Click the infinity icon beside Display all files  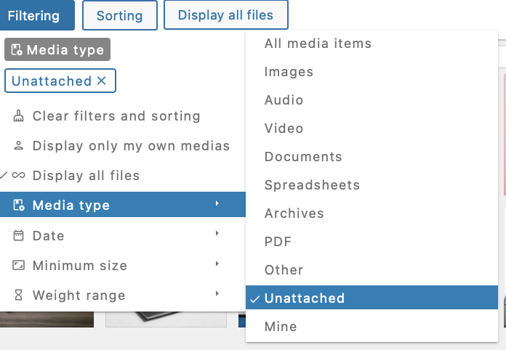(19, 176)
